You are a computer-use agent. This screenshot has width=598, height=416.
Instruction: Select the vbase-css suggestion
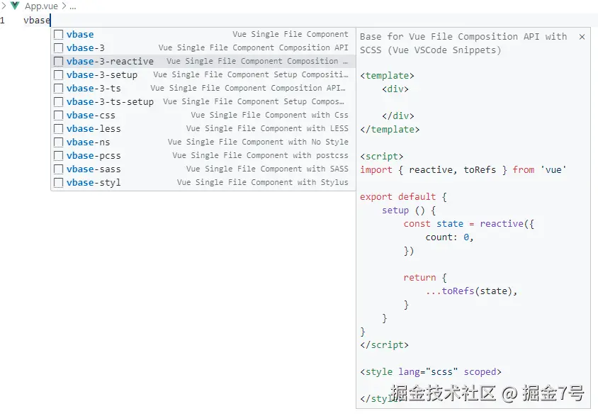pyautogui.click(x=203, y=115)
